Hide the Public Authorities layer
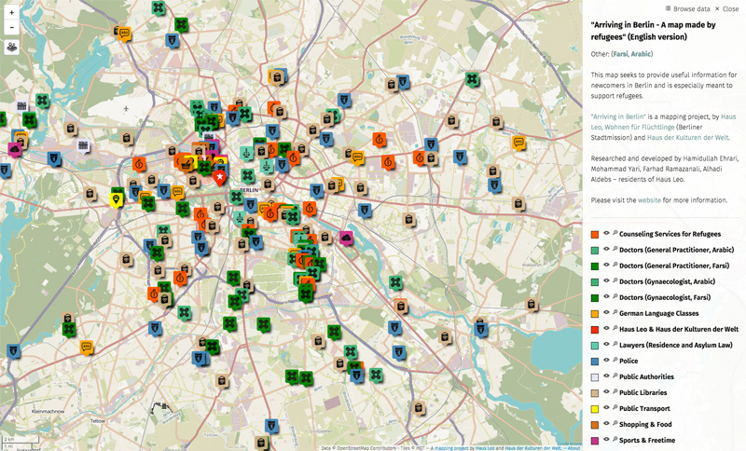This screenshot has width=746, height=451. (606, 376)
